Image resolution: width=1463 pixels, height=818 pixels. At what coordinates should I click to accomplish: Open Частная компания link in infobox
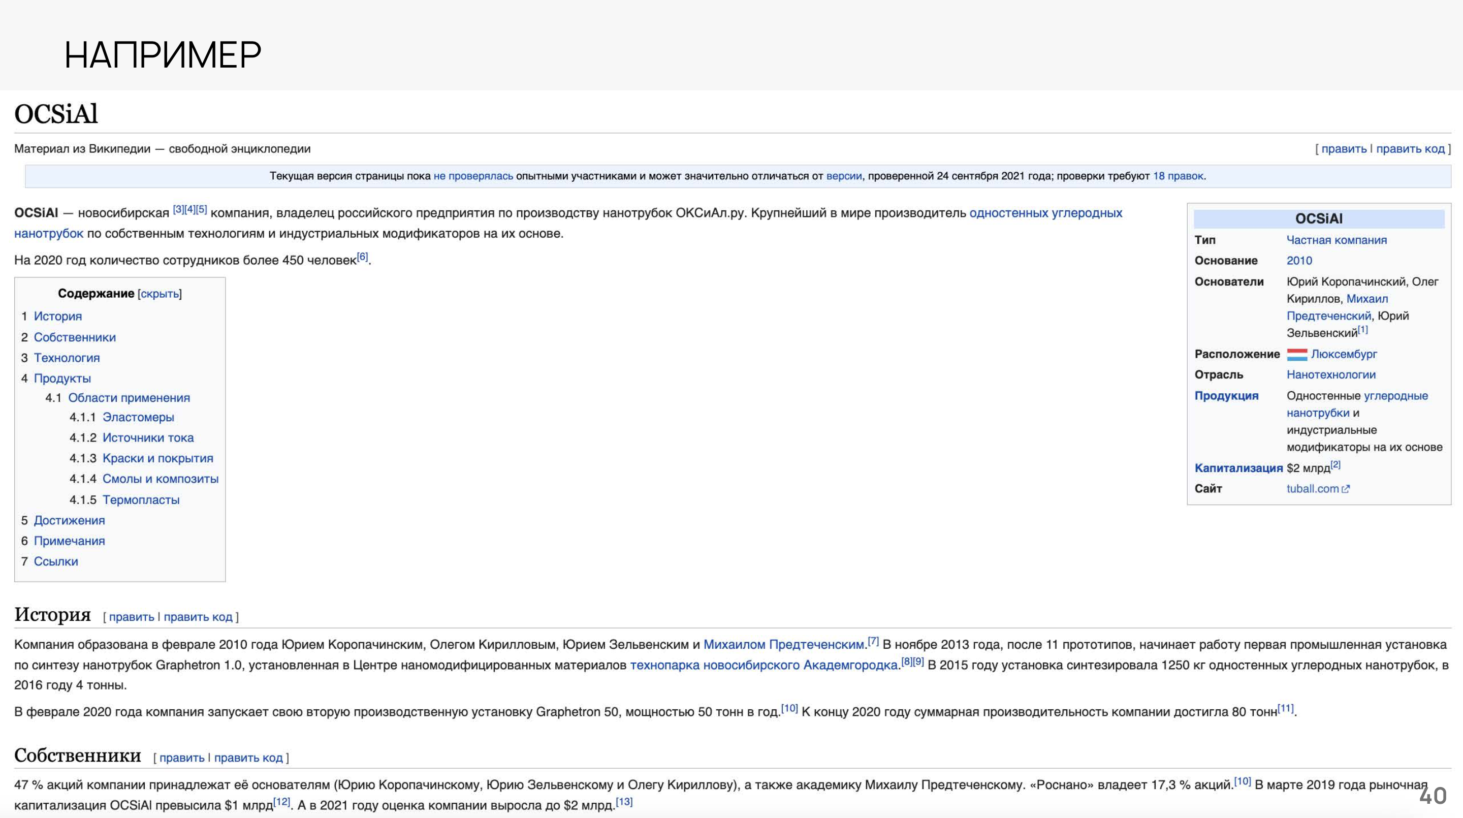1337,240
